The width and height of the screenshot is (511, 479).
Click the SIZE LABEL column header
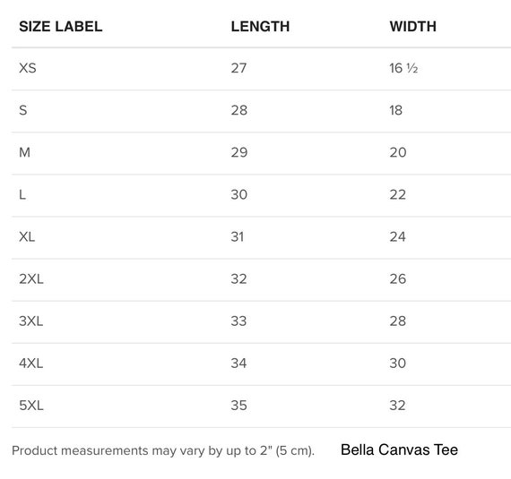click(x=61, y=26)
